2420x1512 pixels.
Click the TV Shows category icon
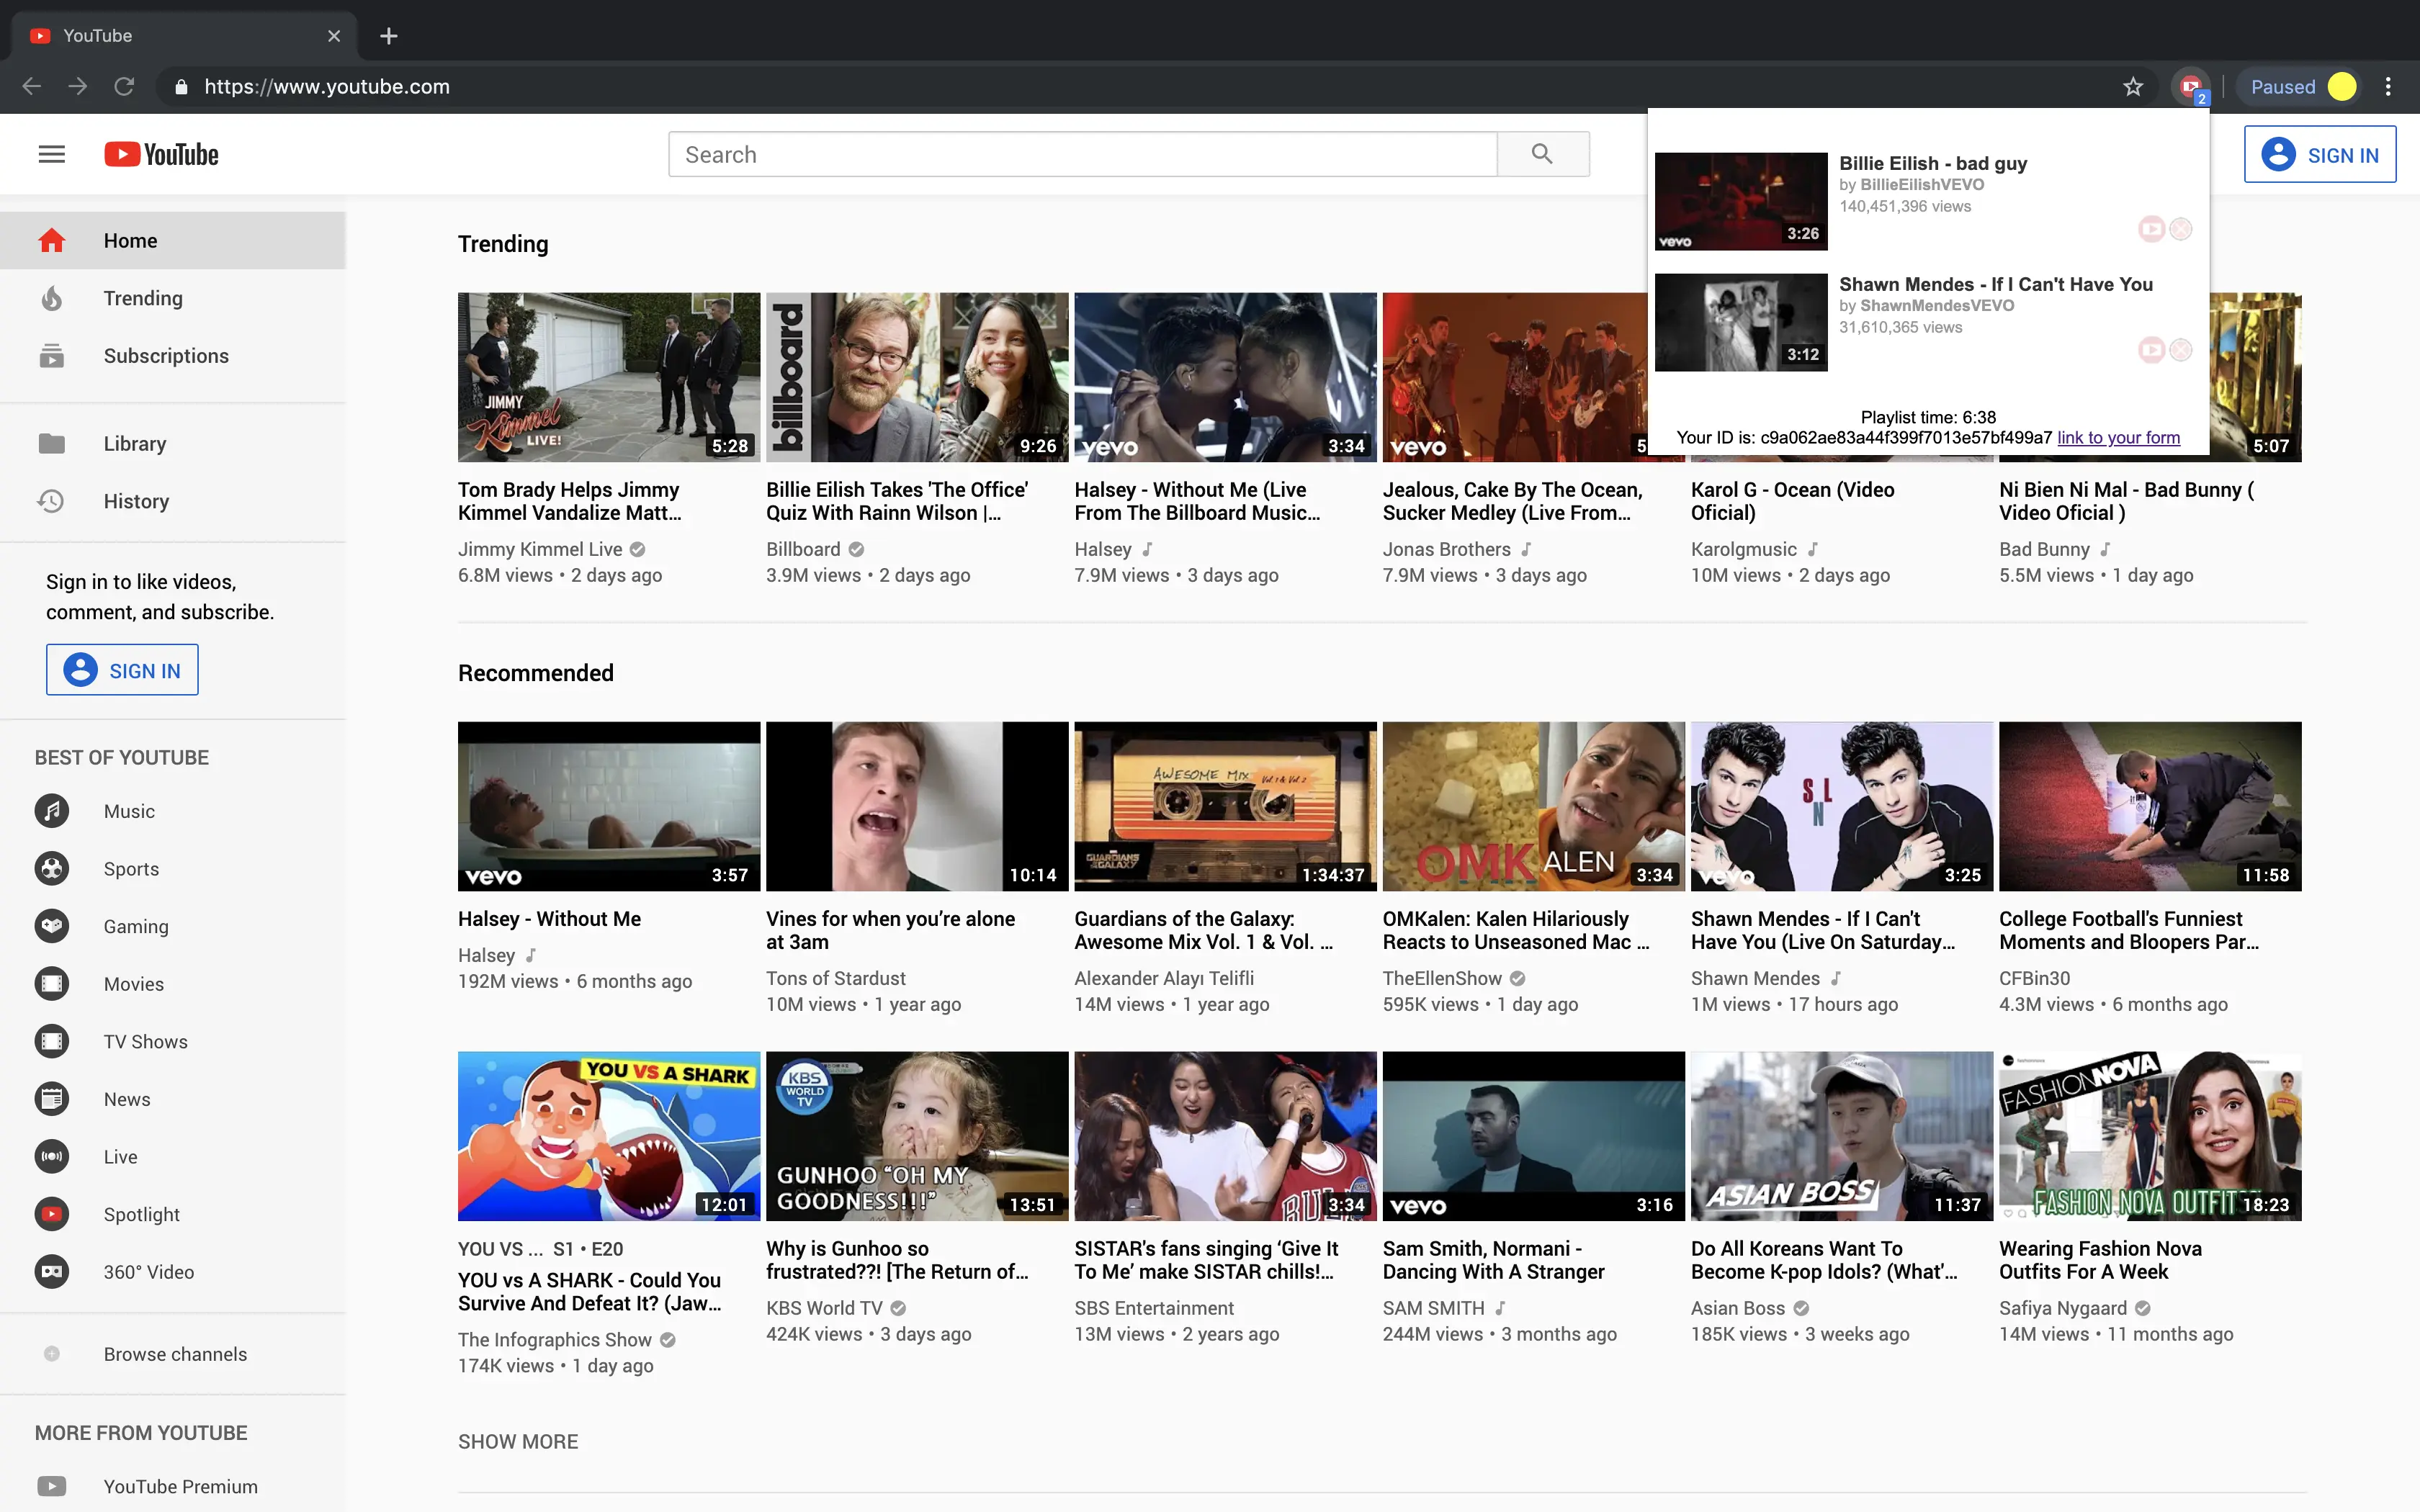pyautogui.click(x=52, y=1041)
